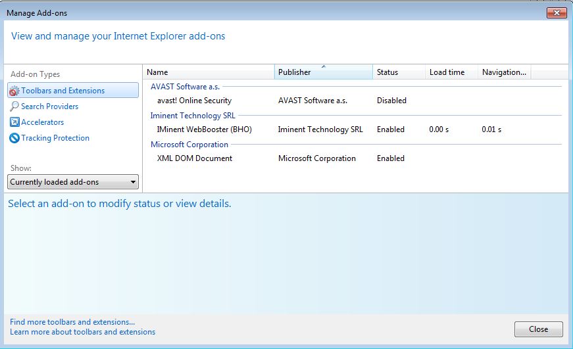
Task: Select the XML DOM Document add-on
Action: point(195,158)
